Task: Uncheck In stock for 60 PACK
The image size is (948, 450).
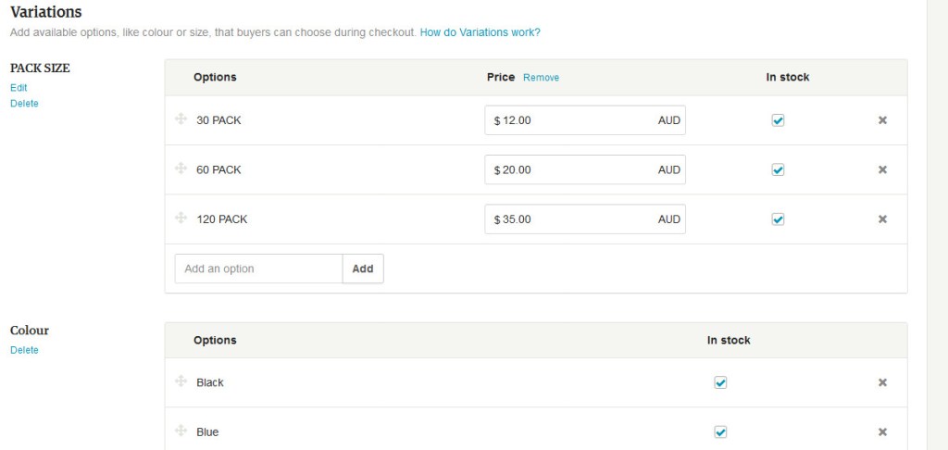Action: pyautogui.click(x=778, y=169)
